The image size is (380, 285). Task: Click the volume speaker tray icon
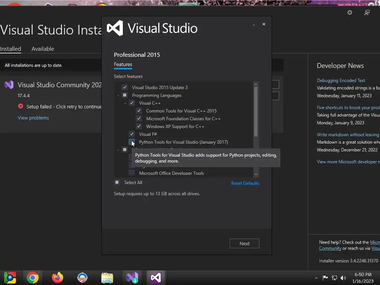pos(343,278)
